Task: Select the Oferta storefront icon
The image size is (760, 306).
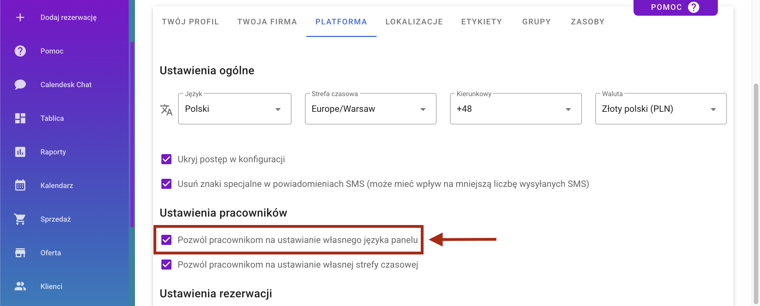Action: click(x=20, y=253)
